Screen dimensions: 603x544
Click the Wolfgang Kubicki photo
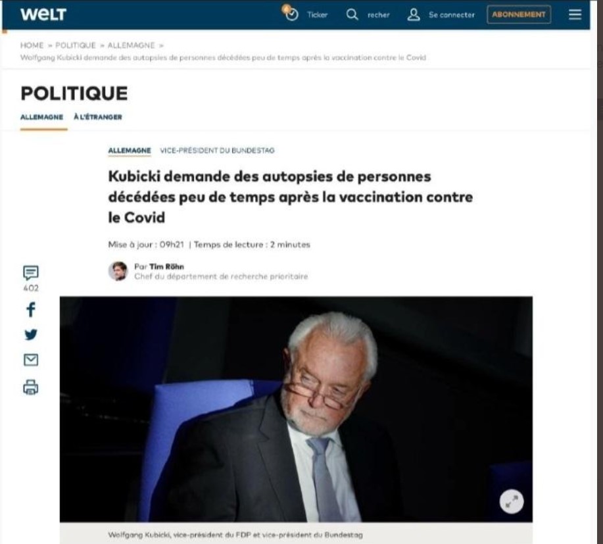(x=296, y=409)
